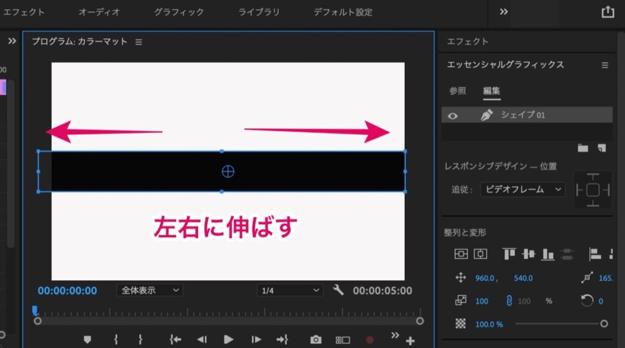The width and height of the screenshot is (625, 348).
Task: Open the エフェクト panel header
Action: tap(468, 42)
